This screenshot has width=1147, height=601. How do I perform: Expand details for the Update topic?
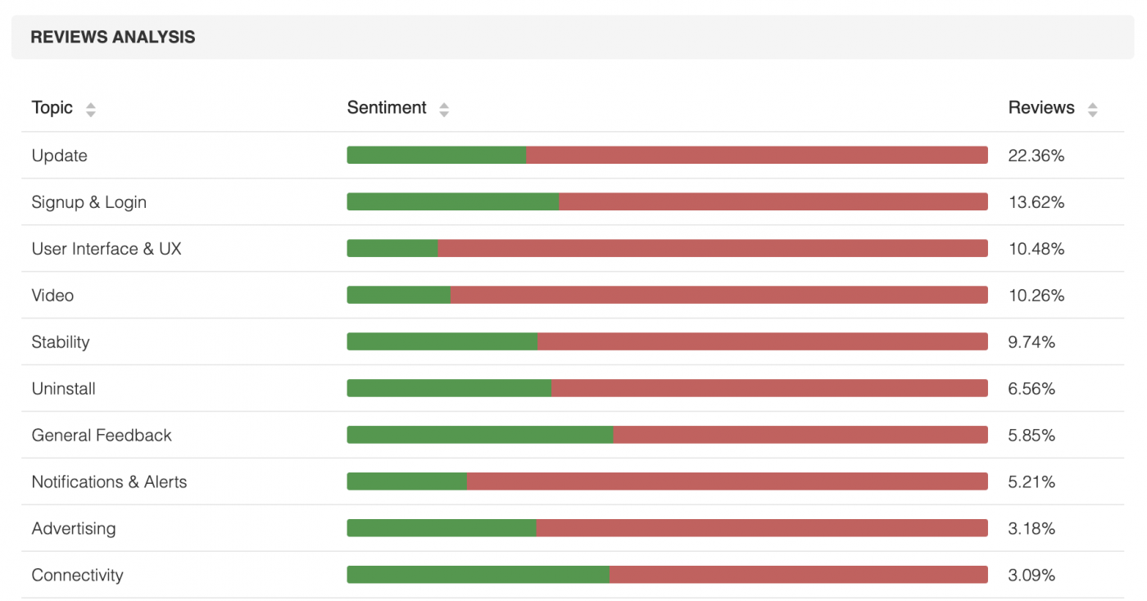(59, 155)
